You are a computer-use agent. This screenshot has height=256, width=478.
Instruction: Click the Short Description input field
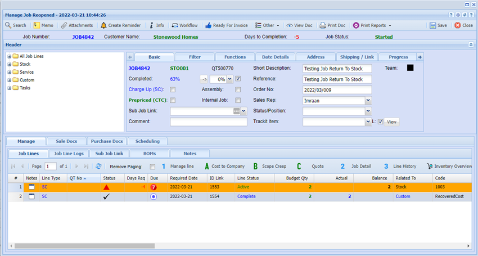[x=337, y=68]
